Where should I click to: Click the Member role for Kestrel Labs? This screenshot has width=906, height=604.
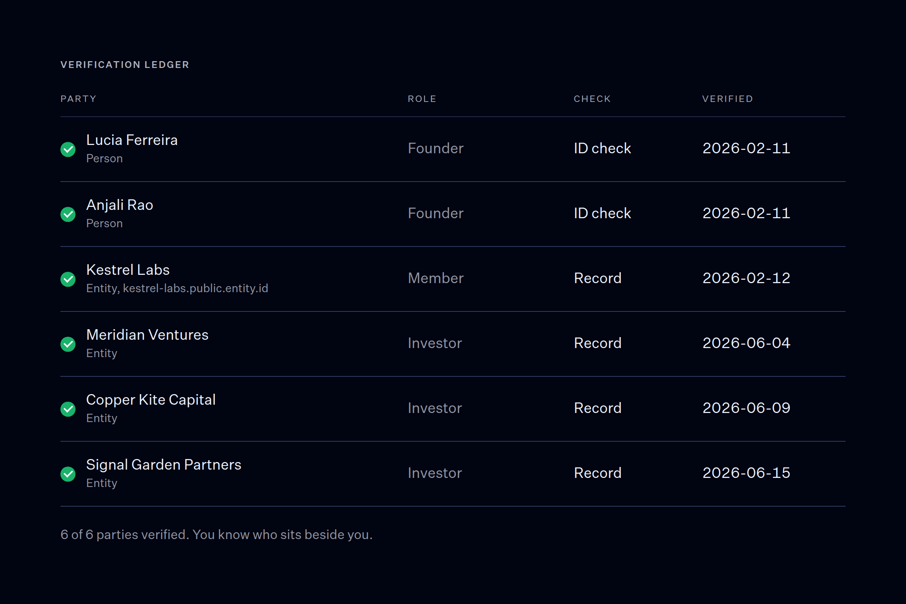coord(436,278)
